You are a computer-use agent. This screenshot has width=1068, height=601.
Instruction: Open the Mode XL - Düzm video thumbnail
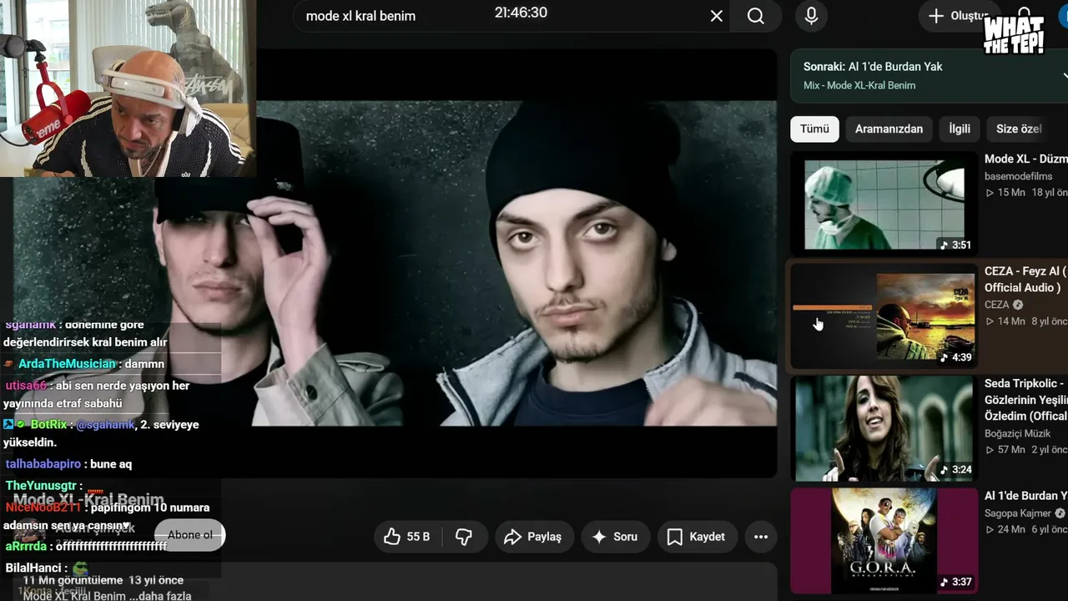pyautogui.click(x=884, y=205)
